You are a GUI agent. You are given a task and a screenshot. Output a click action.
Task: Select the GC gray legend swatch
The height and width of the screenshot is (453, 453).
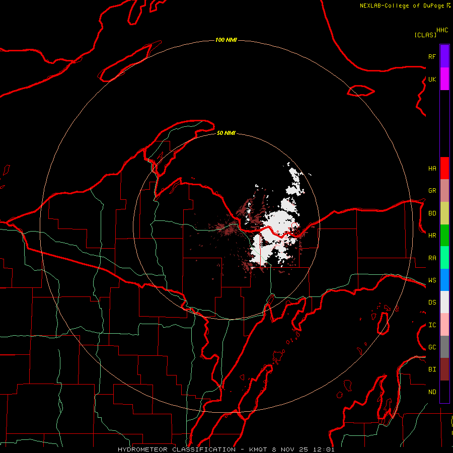click(444, 347)
